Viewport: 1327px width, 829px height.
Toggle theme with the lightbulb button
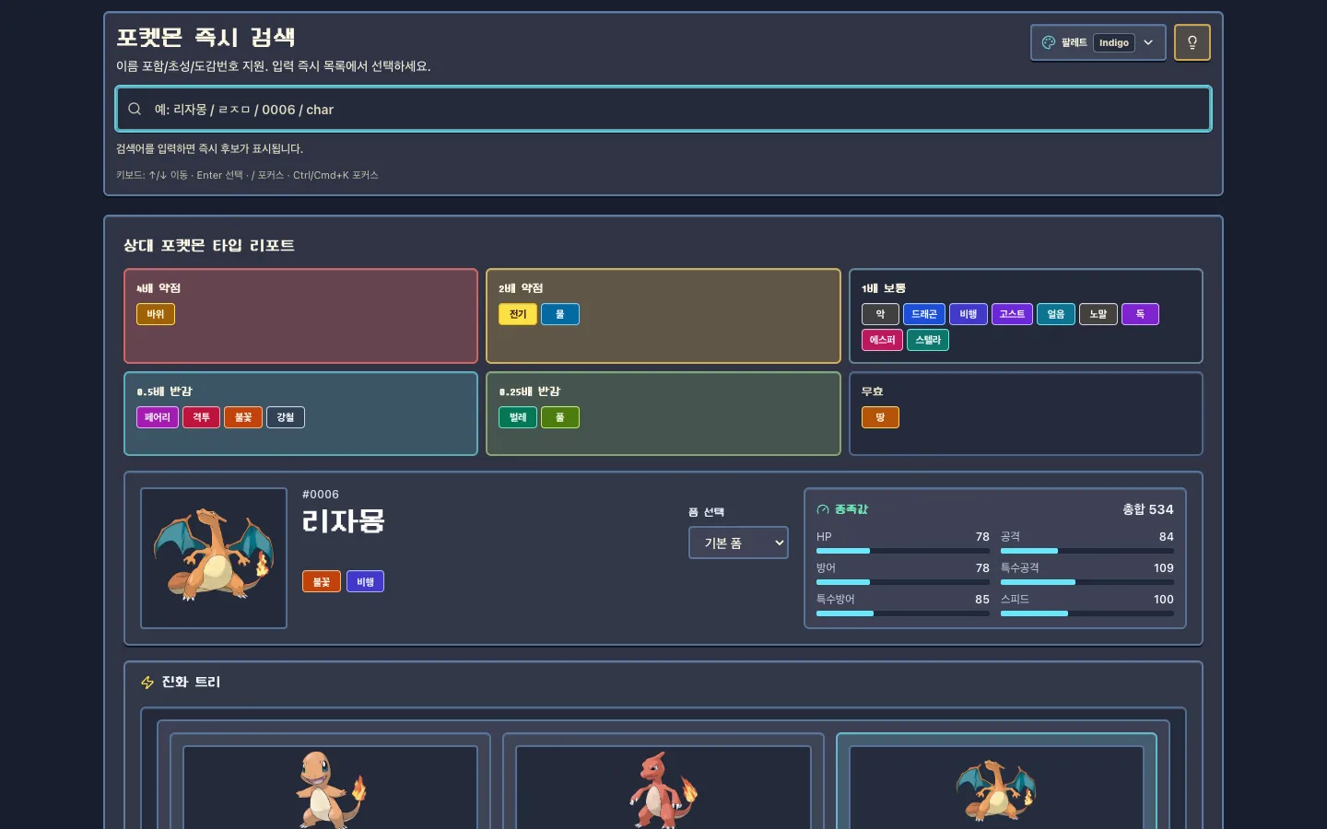coord(1192,42)
